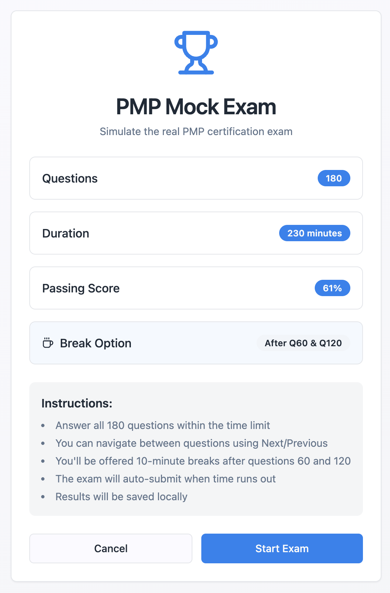390x593 pixels.
Task: Click the auto-submit instruction bullet
Action: tap(166, 479)
